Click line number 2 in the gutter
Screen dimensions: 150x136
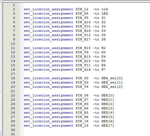14,9
